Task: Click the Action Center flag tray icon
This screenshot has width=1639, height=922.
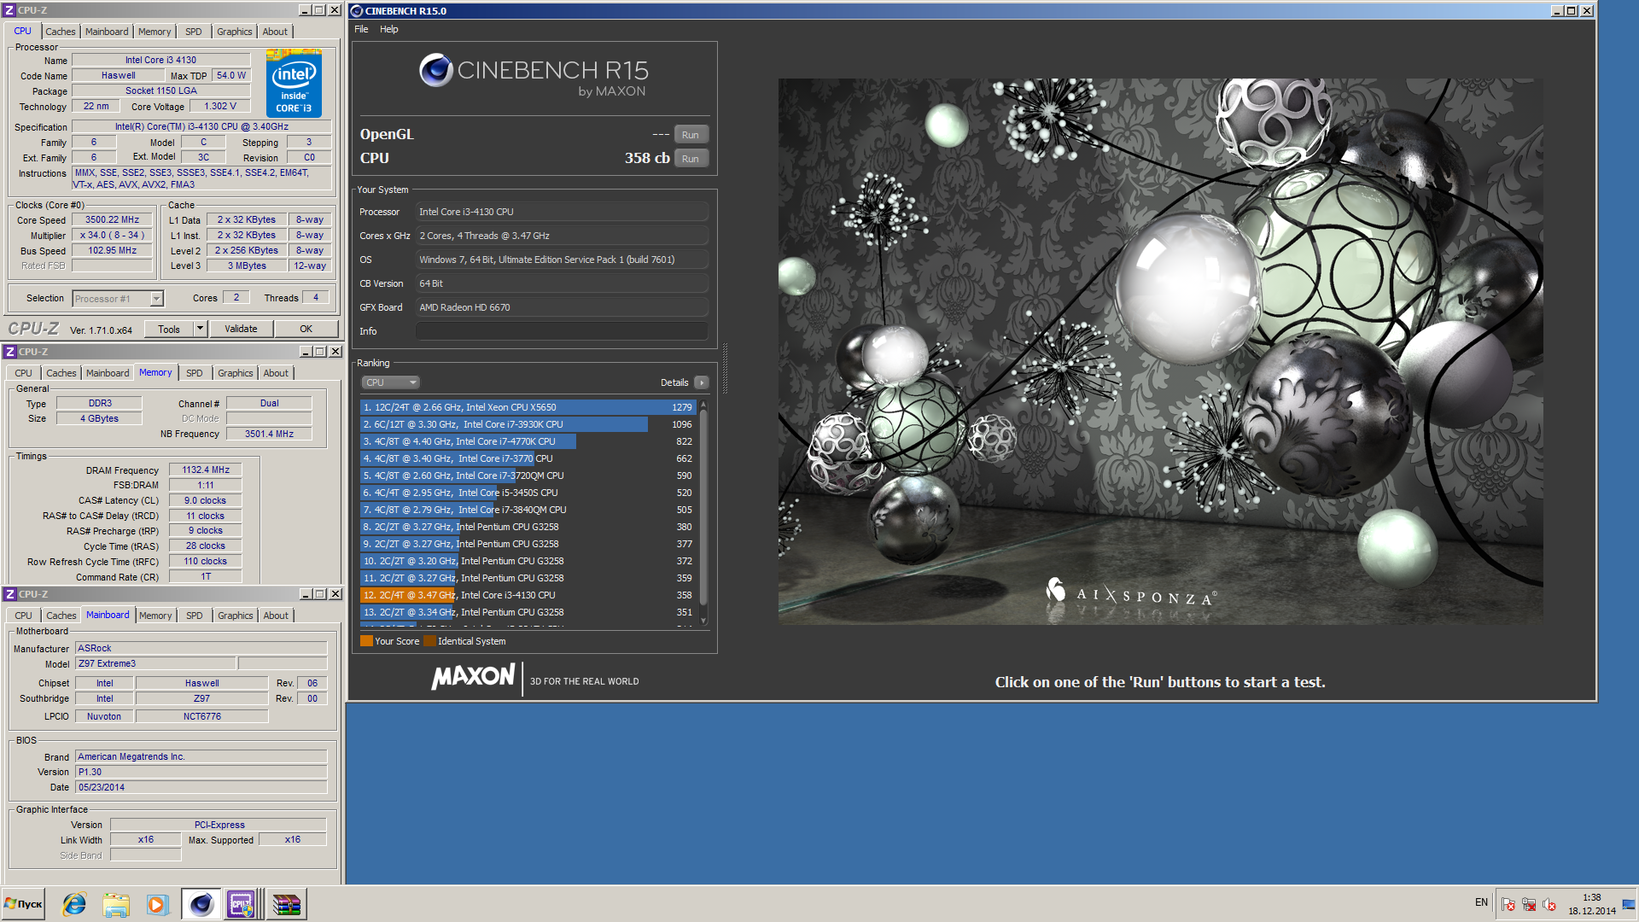Action: 1508,904
